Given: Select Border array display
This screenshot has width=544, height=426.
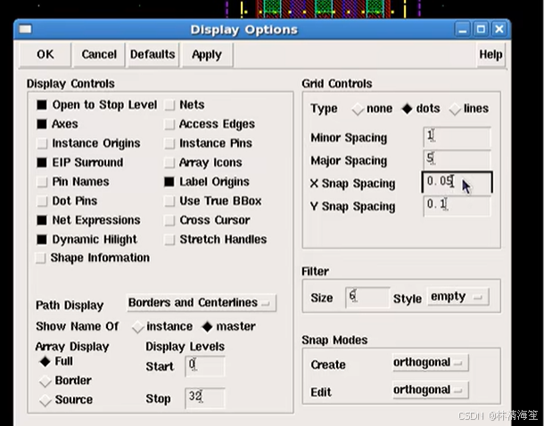Looking at the screenshot, I should pos(45,381).
